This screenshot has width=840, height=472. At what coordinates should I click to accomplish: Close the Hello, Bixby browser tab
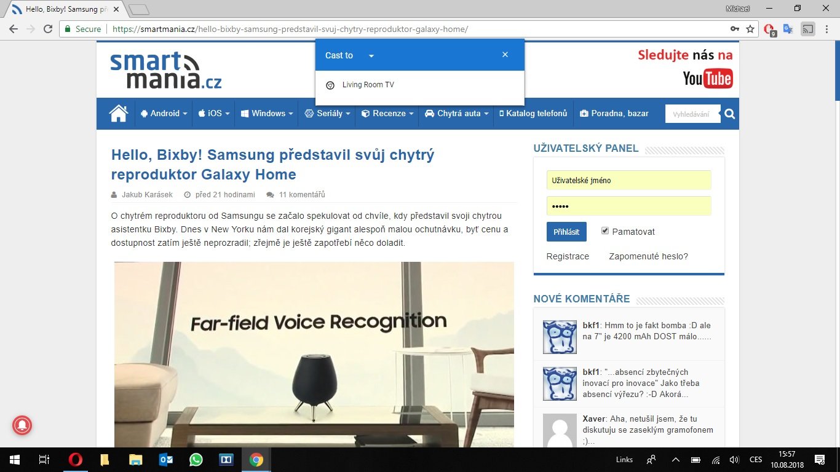tap(116, 10)
